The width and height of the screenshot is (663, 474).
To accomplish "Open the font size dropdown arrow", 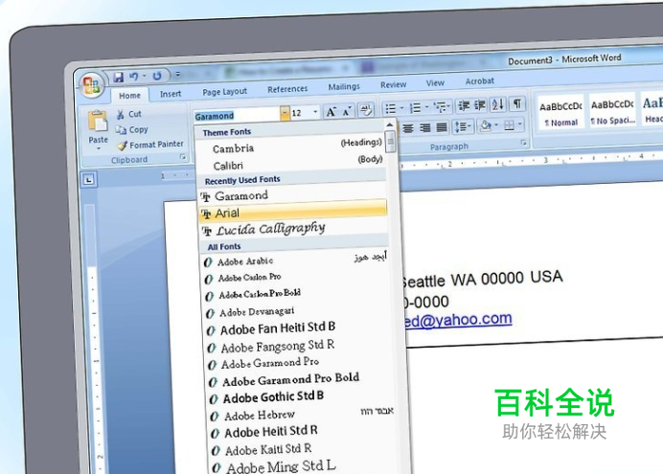I will [315, 112].
